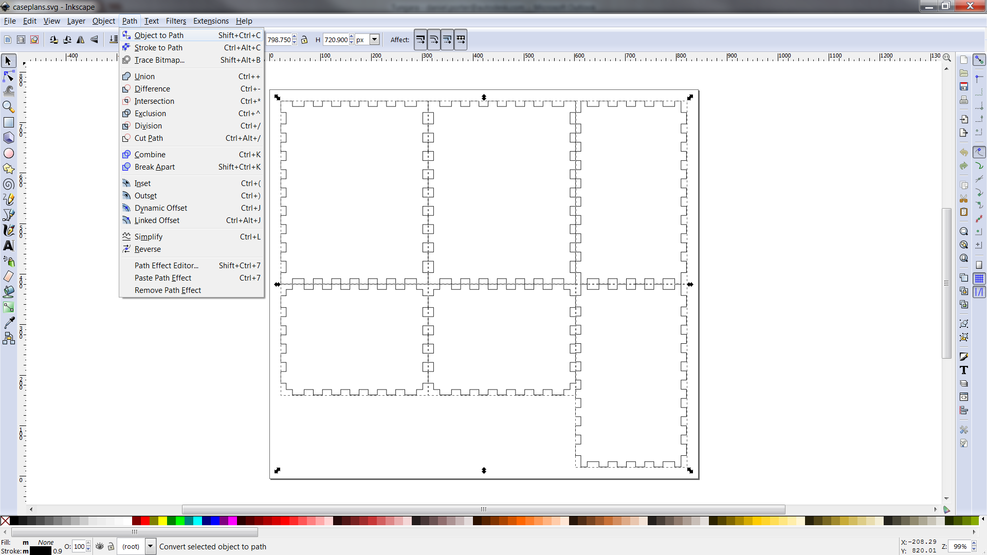
Task: Pick the yellow palette swatch
Action: click(162, 521)
